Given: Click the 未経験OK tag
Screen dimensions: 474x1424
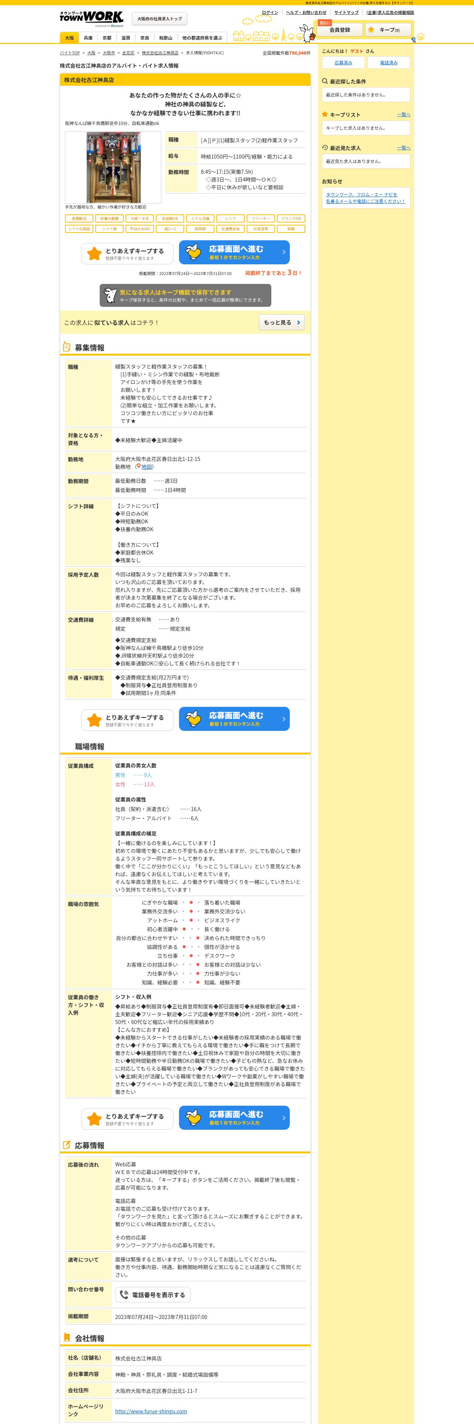Looking at the screenshot, I should click(x=170, y=218).
